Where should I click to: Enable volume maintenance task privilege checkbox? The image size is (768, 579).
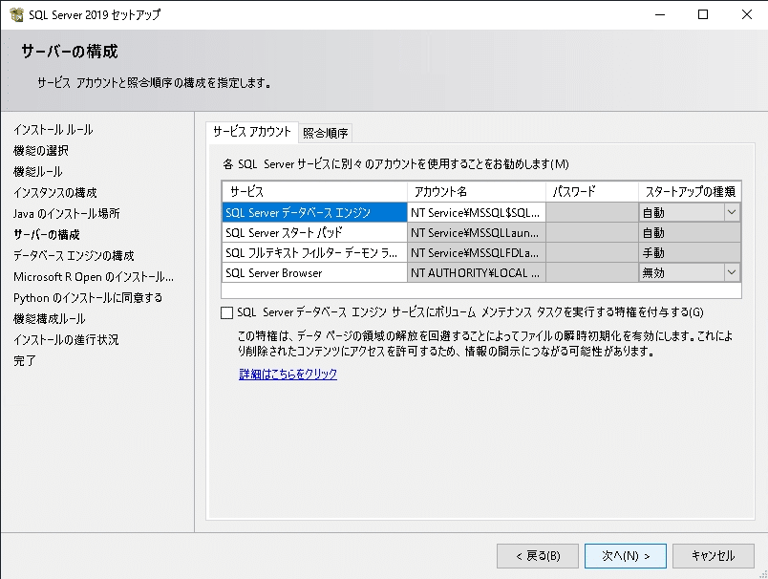tap(226, 312)
